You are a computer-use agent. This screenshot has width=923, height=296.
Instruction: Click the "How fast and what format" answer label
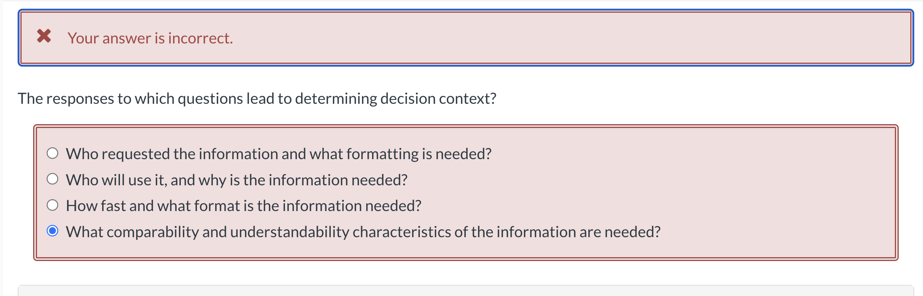243,206
